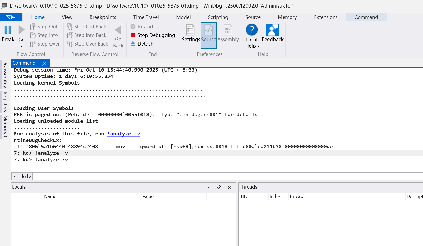Detach the debugger
Image resolution: width=423 pixels, height=246 pixels.
coord(142,44)
